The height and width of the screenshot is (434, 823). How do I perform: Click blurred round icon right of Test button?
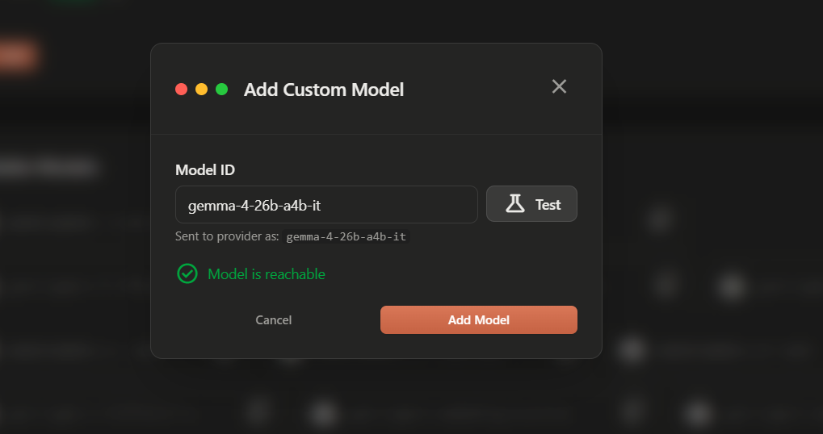coord(660,219)
